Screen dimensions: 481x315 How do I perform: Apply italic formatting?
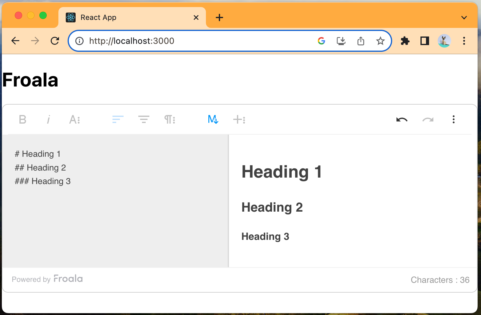point(48,120)
